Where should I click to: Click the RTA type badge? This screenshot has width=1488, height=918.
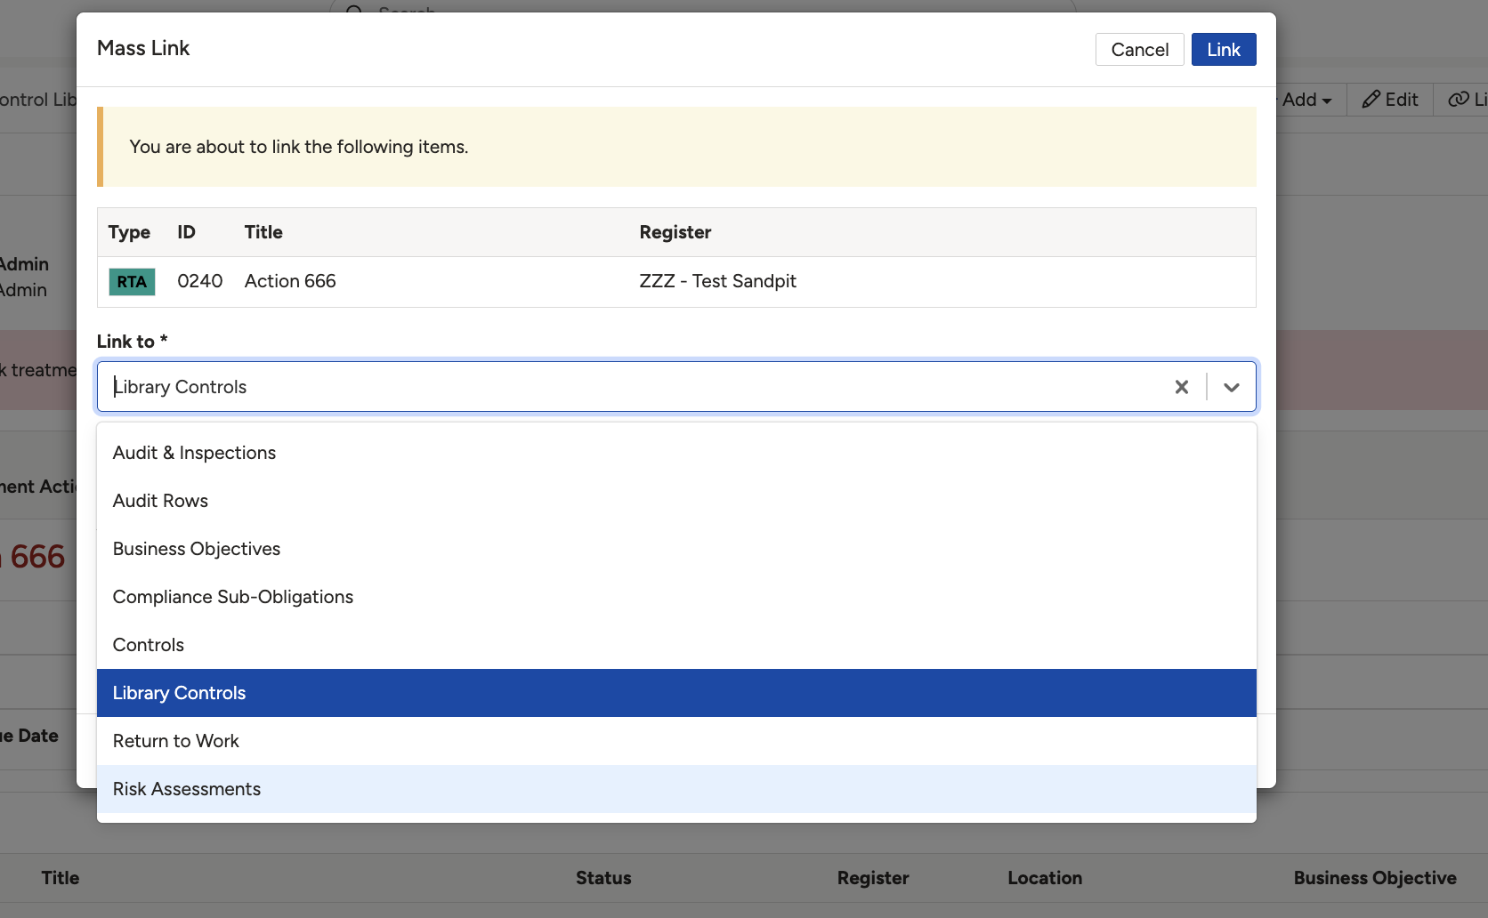(132, 282)
